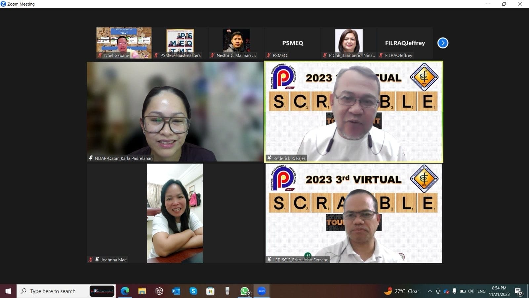Click muted mic icon on Nestor C. Malinao
Viewport: 529px width, 298px height.
(212, 55)
